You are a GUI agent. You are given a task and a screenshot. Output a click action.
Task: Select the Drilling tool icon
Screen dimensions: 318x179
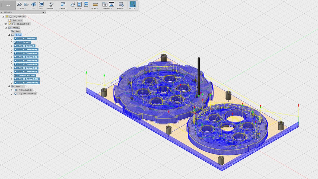click(x=50, y=4)
